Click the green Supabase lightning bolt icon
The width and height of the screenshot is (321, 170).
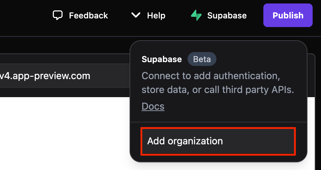click(x=196, y=15)
